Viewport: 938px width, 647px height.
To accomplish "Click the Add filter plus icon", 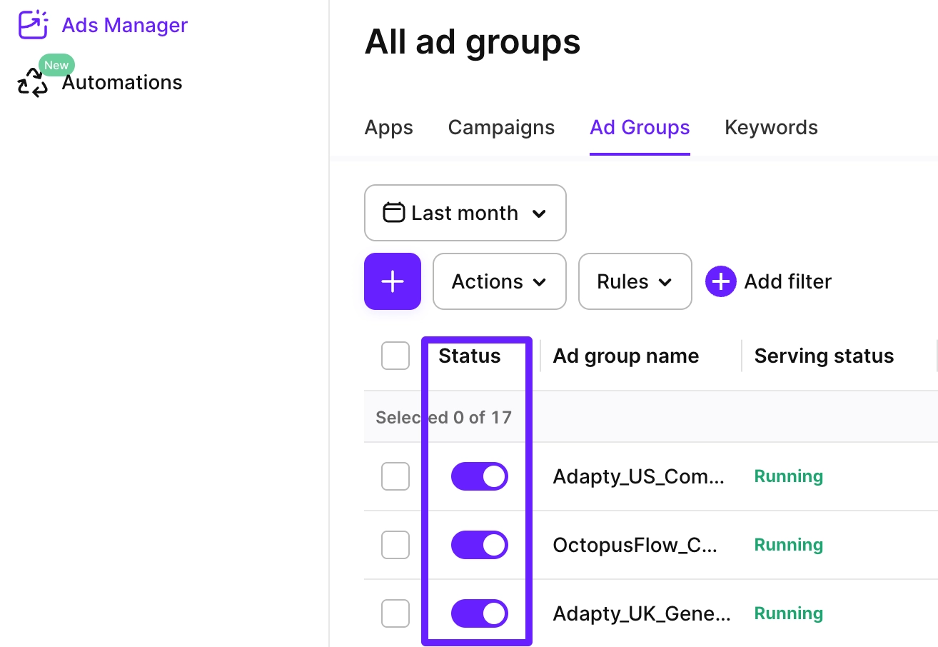I will point(720,281).
